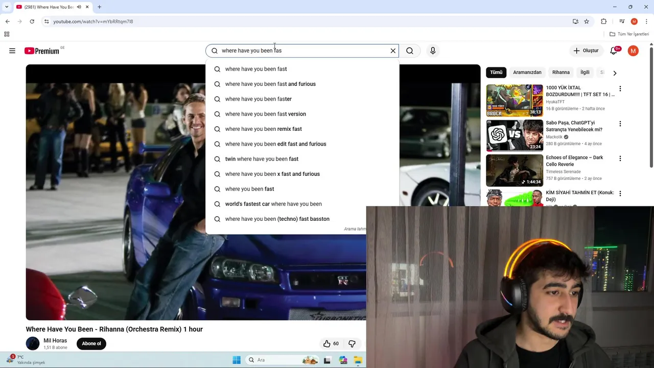Open the YouTube hamburger guide menu
This screenshot has height=368, width=654.
click(x=12, y=51)
